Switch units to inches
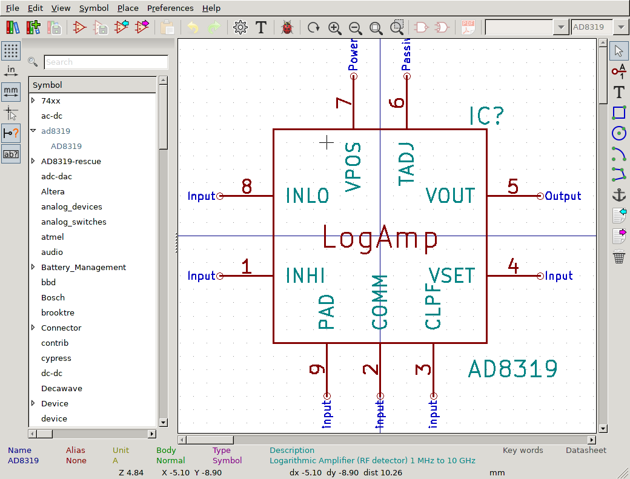The width and height of the screenshot is (630, 479). pos(11,71)
